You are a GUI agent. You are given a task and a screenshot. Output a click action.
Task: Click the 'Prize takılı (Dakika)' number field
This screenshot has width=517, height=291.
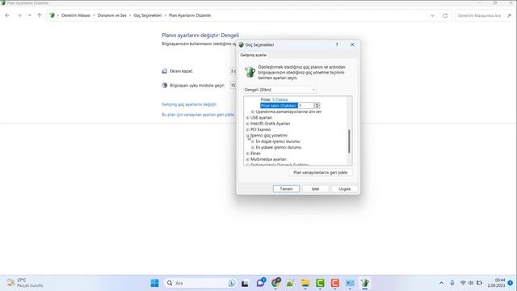click(306, 106)
